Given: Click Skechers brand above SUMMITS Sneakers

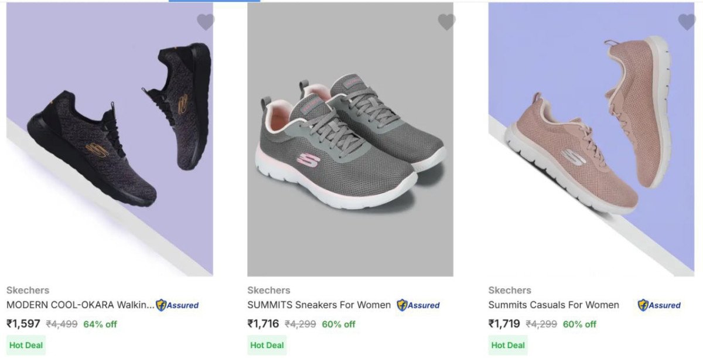Looking at the screenshot, I should coord(269,290).
